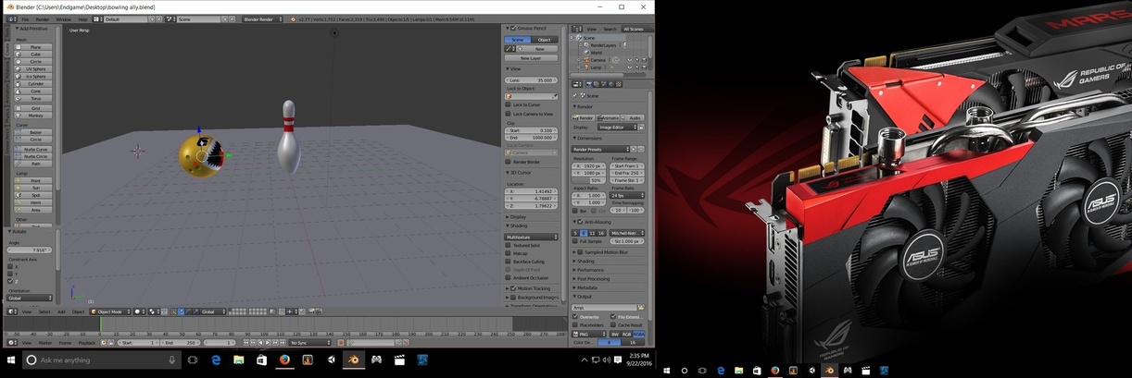
Task: Open the Window menu in top bar
Action: [63, 18]
